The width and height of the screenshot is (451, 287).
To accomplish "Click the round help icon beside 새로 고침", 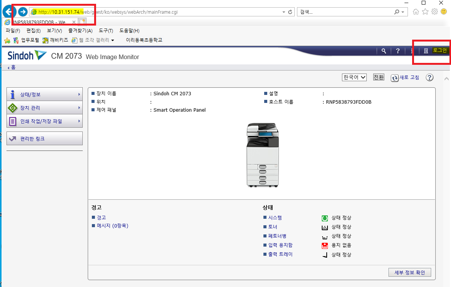I will [429, 77].
